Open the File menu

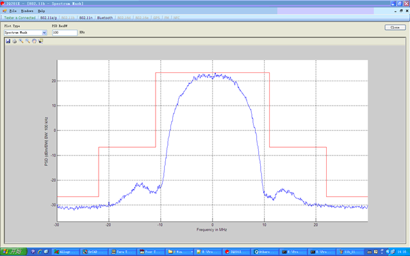[13, 11]
